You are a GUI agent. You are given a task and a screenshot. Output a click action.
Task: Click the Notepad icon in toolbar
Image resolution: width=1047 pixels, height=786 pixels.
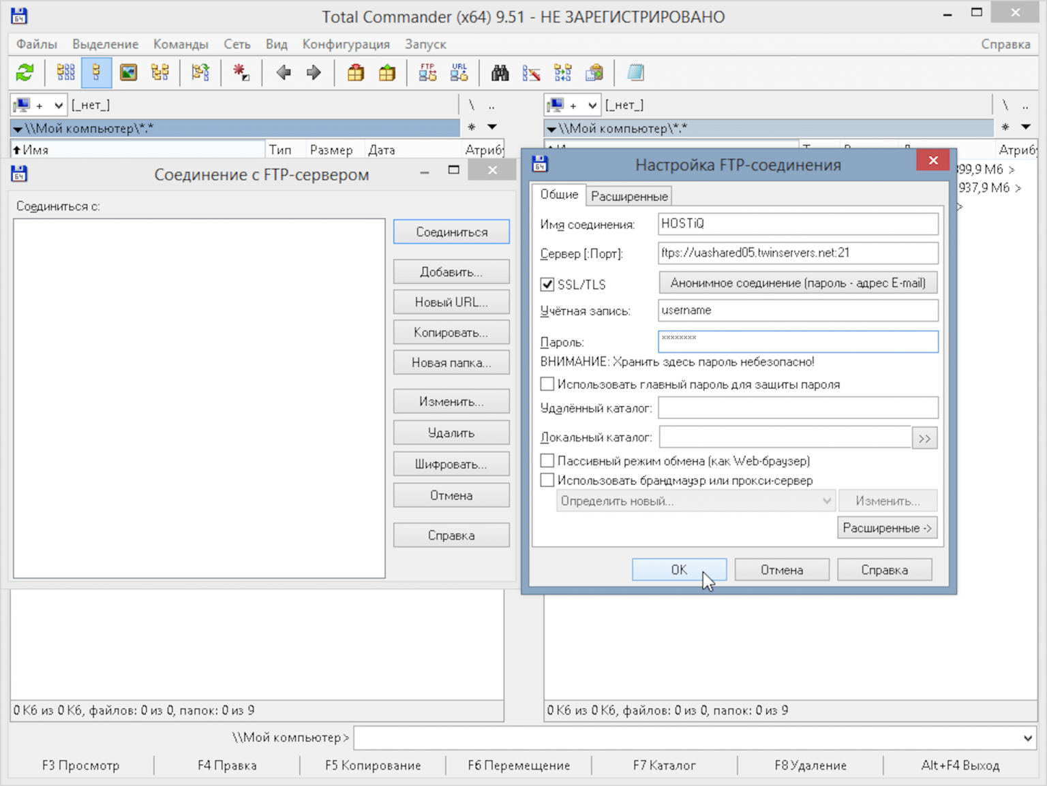coord(635,72)
